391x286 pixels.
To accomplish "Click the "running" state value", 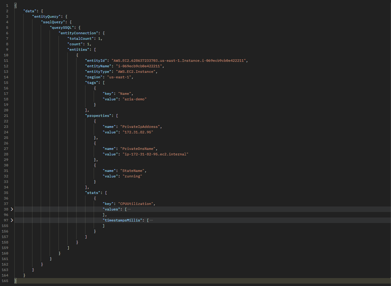I will 132,176.
